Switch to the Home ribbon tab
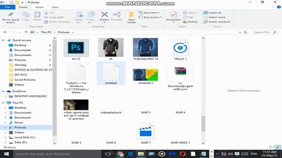 coord(23,7)
